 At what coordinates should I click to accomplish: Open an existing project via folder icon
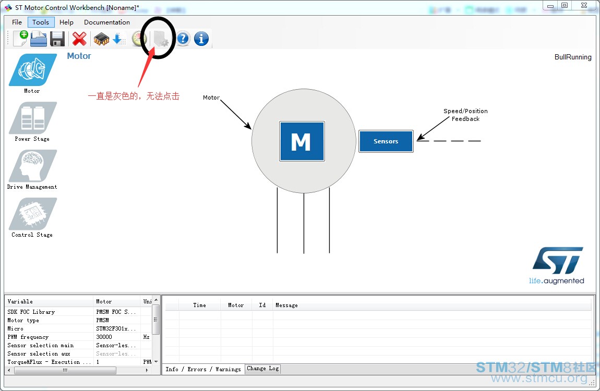(39, 39)
